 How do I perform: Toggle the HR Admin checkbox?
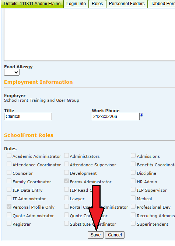133,181
